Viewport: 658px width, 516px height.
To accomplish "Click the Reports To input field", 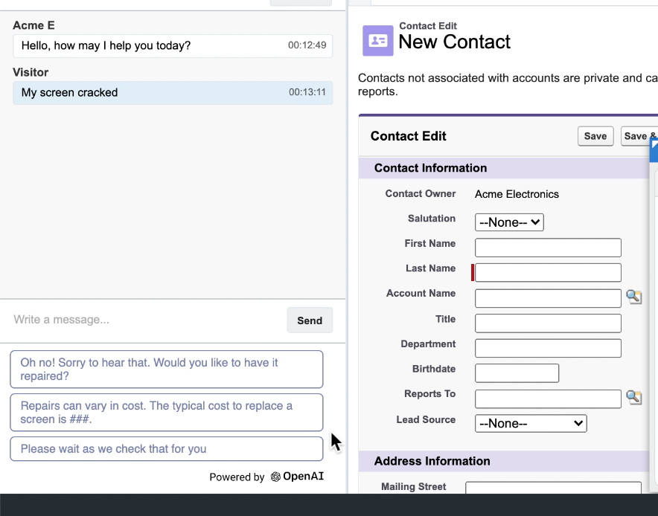I will [548, 399].
